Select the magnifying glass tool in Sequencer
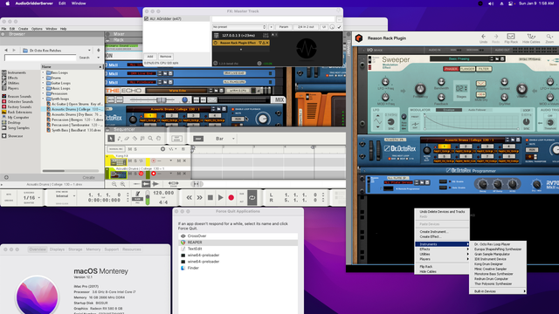This screenshot has width=559, height=314. [x=150, y=139]
